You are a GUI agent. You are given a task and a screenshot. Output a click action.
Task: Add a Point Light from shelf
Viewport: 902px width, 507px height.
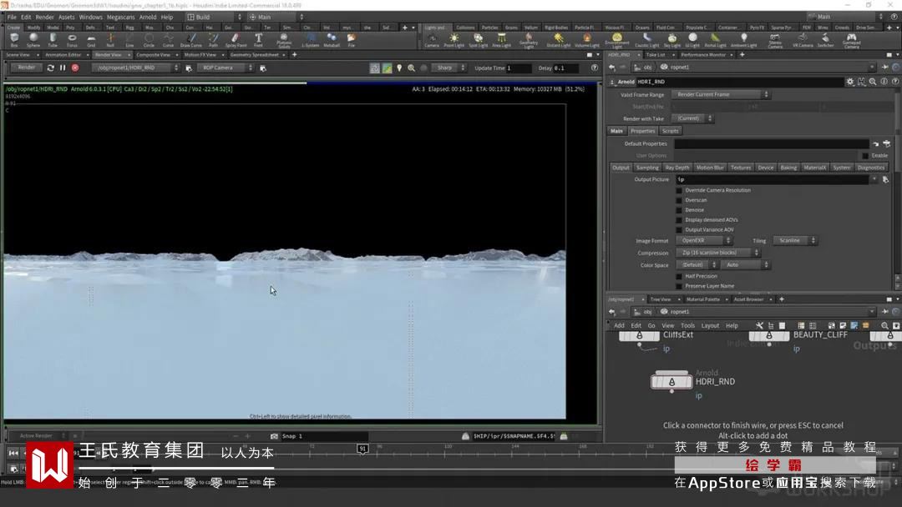coord(454,40)
